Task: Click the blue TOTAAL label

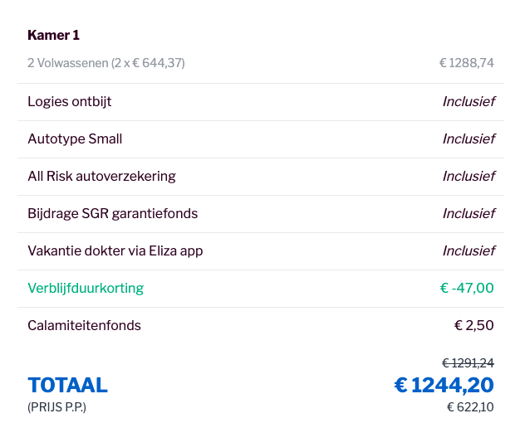Action: pyautogui.click(x=67, y=385)
